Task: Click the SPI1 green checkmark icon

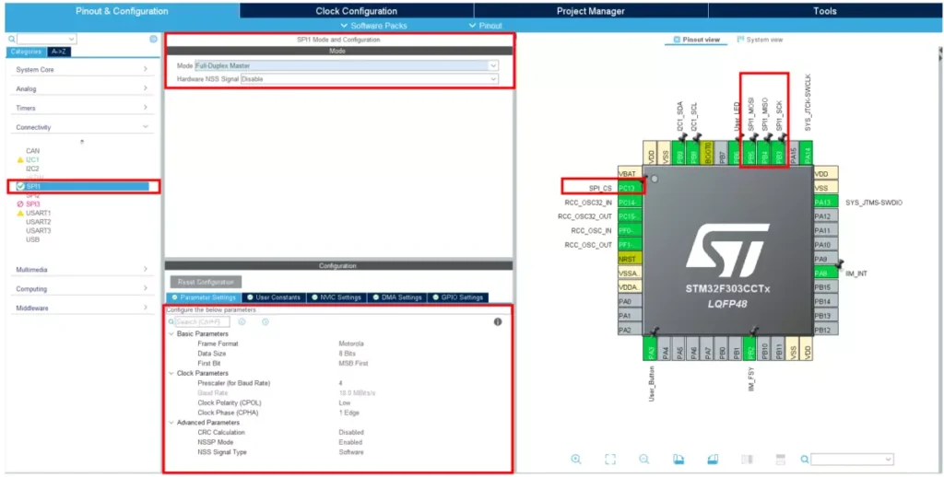Action: pos(20,186)
